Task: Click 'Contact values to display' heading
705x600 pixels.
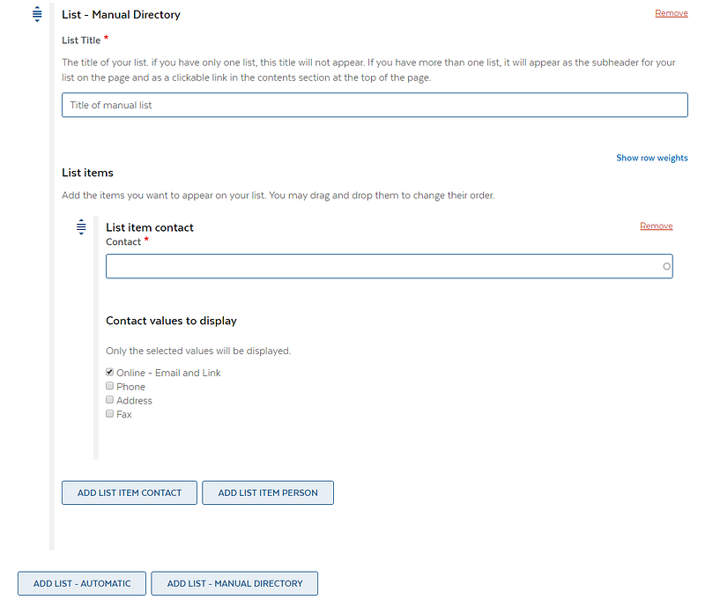Action: point(171,321)
